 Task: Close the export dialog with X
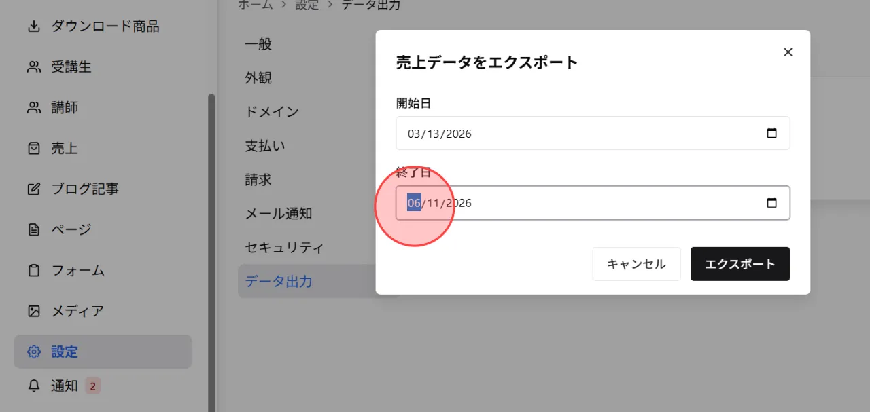(x=788, y=52)
